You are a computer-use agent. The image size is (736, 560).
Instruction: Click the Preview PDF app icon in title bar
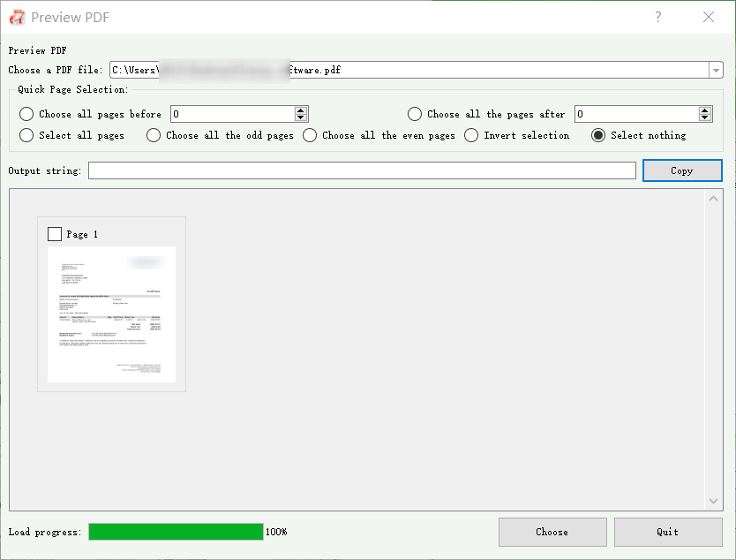[x=16, y=17]
